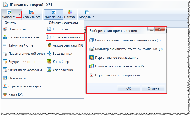Select the Отчетная кампания icon
Image resolution: width=192 pixels, height=117 pixels.
point(49,37)
